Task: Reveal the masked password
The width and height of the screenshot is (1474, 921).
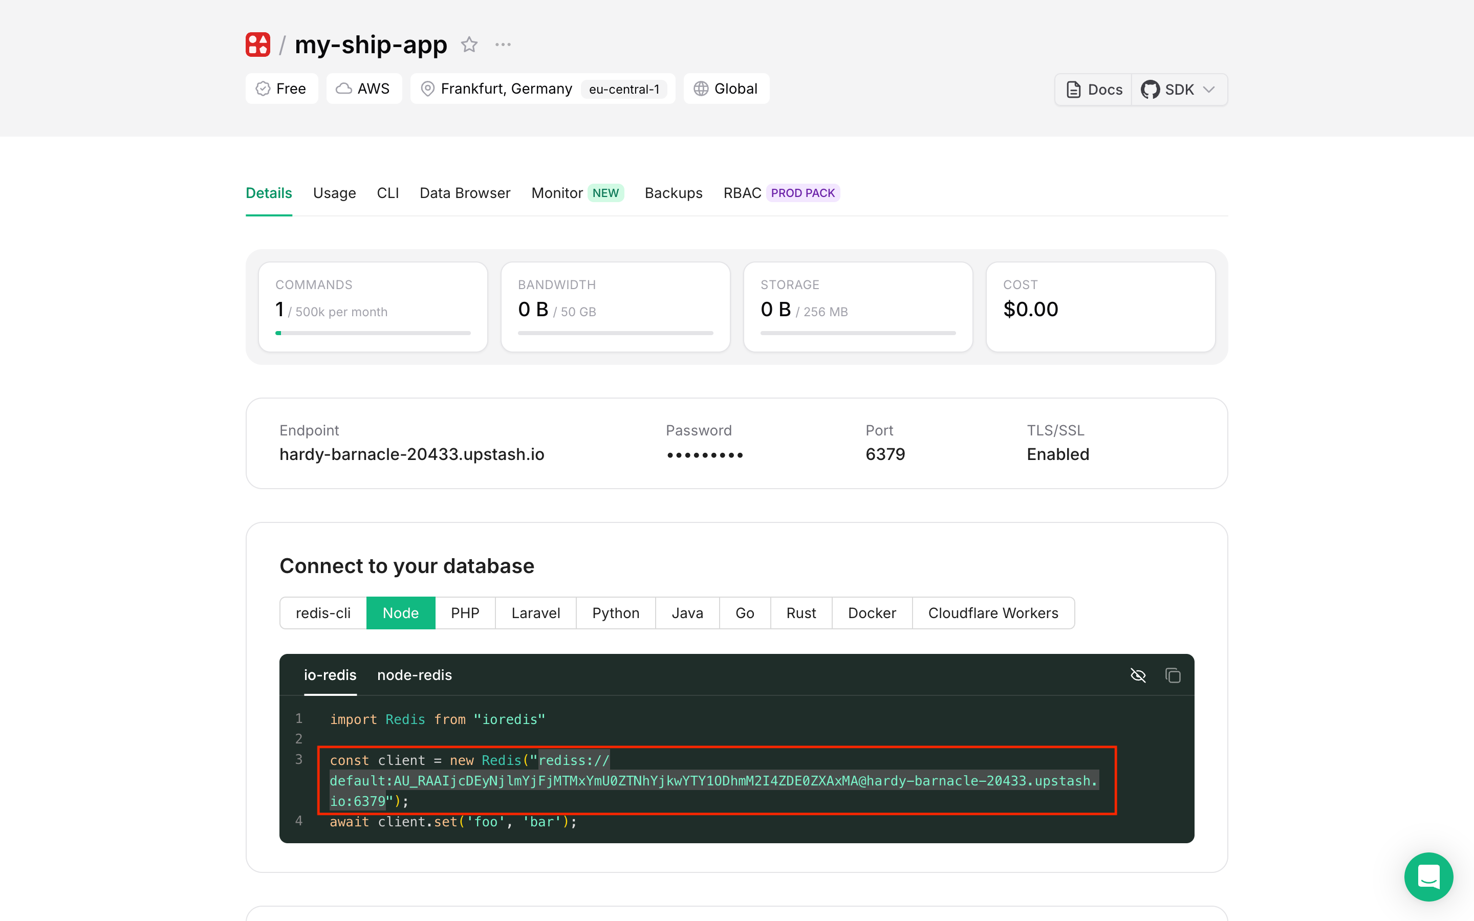Action: (705, 454)
